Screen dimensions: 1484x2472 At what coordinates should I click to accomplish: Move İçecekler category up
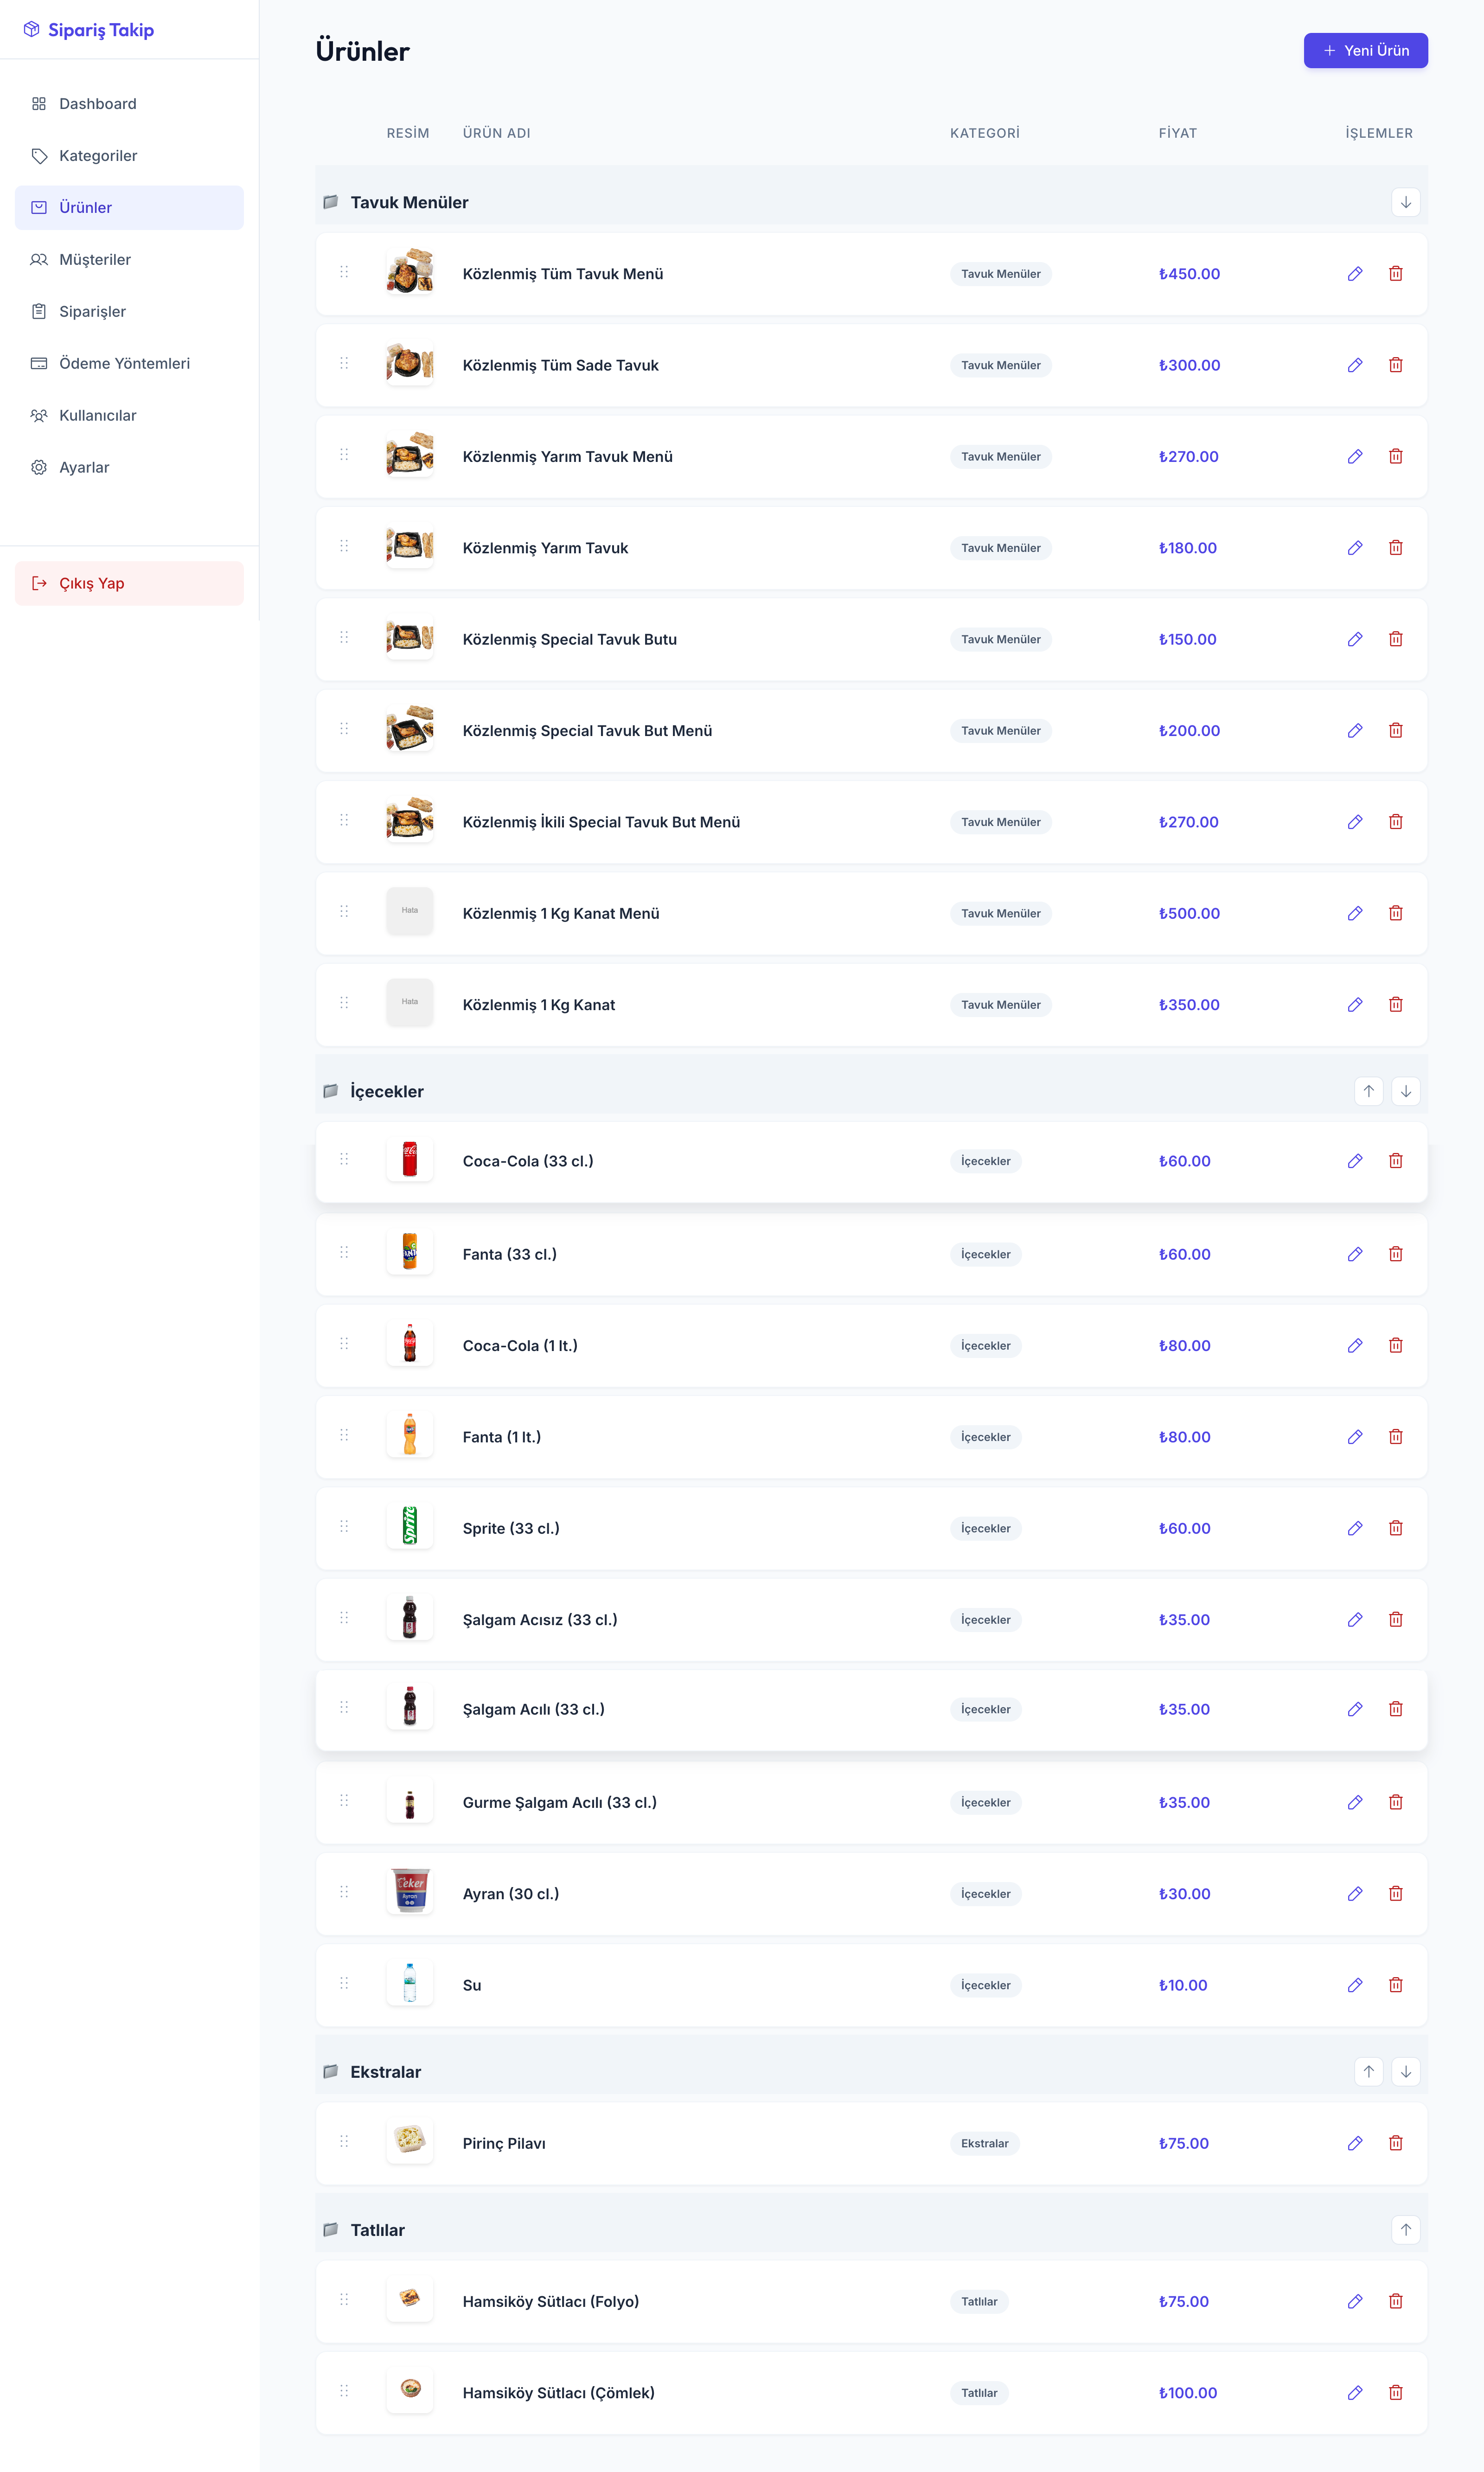coord(1369,1091)
